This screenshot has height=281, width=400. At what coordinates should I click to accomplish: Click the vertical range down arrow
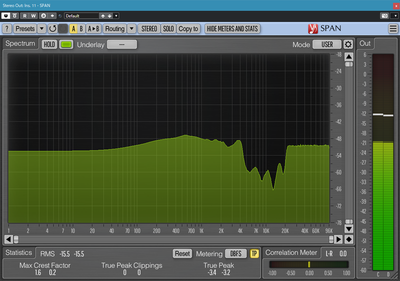pyautogui.click(x=348, y=228)
